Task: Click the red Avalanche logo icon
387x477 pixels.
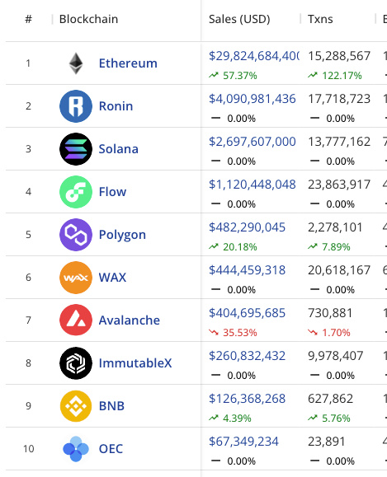Action: 76,320
